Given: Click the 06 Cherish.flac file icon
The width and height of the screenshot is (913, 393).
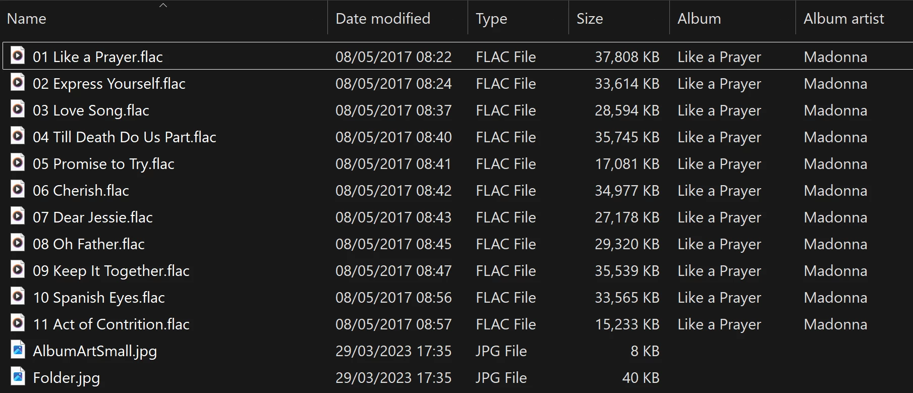Looking at the screenshot, I should (x=18, y=189).
